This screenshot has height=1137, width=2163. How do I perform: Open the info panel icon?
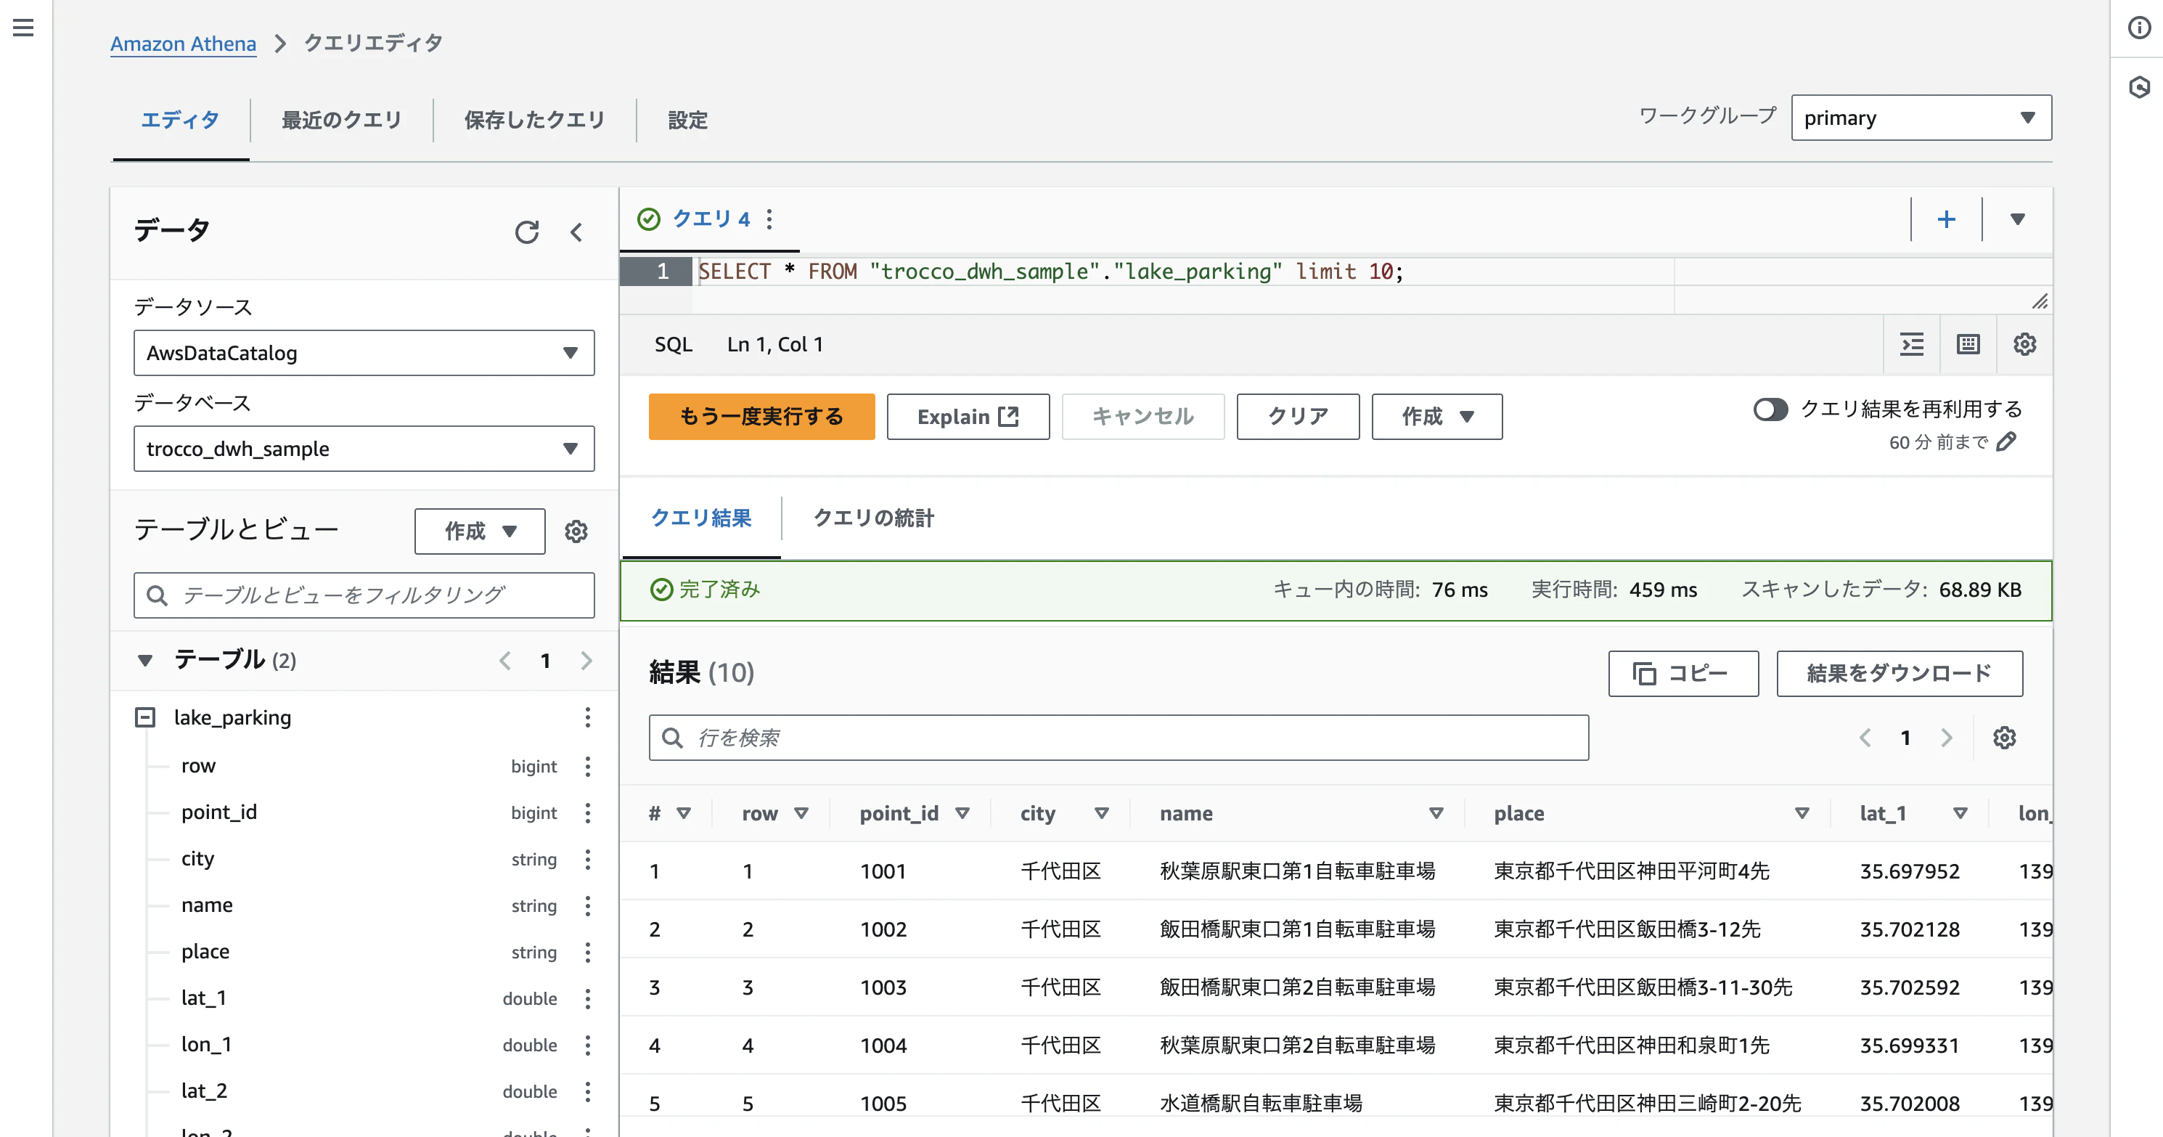click(2138, 28)
